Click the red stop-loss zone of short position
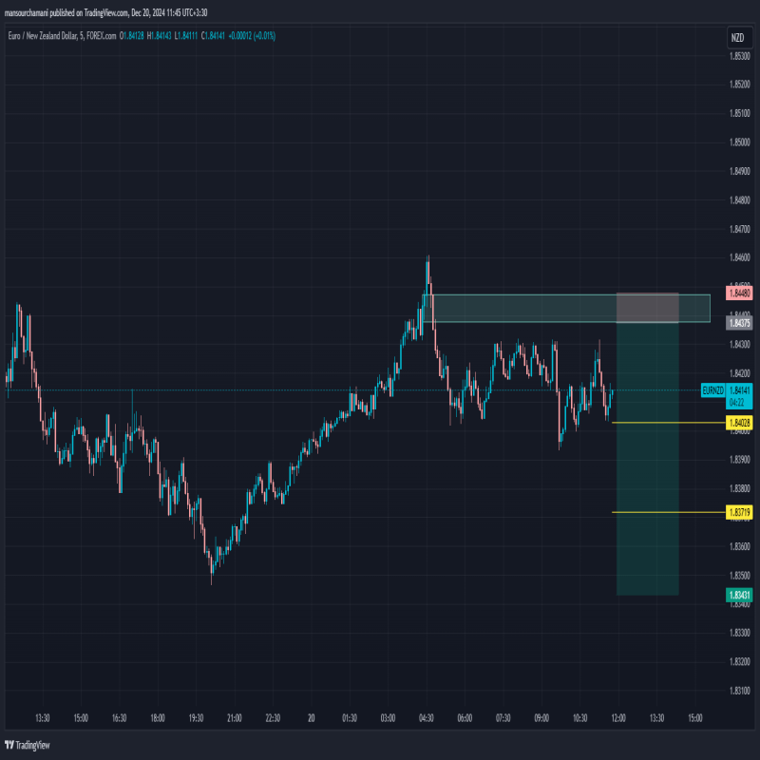760x760 pixels. click(648, 308)
